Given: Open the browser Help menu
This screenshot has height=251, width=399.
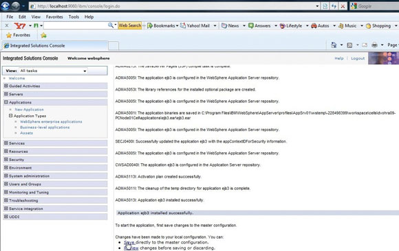Looking at the screenshot, I should (x=89, y=16).
